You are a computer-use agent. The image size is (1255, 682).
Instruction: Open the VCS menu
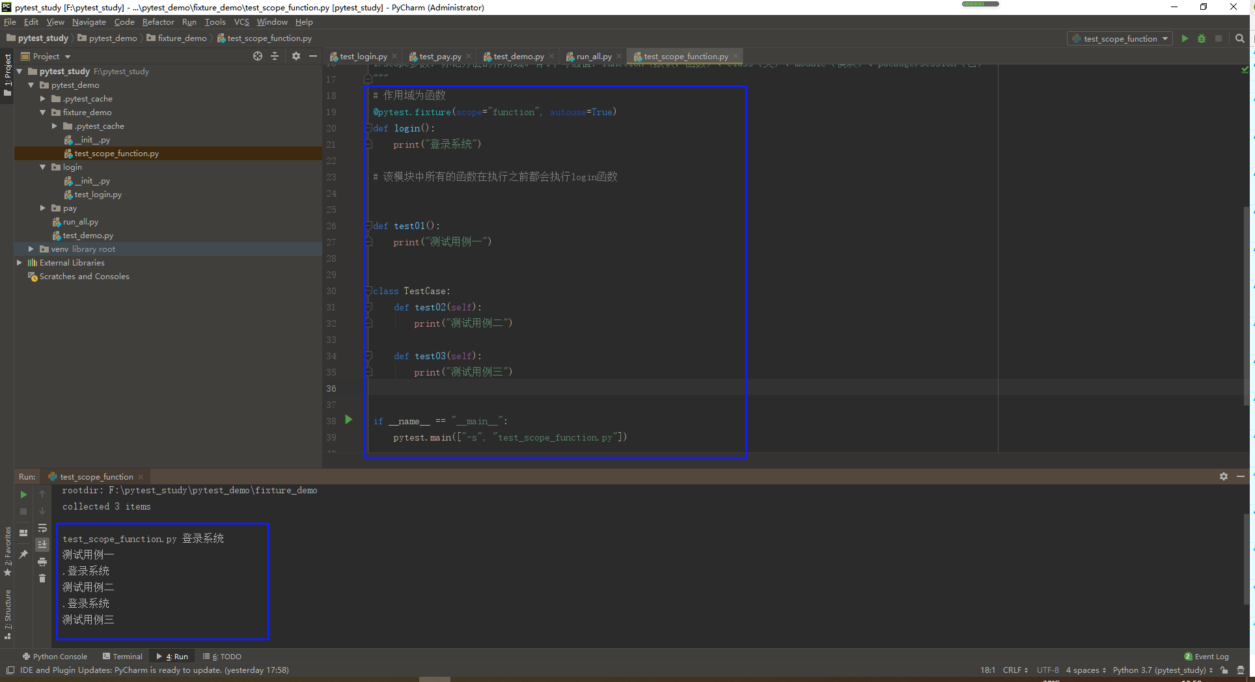241,21
